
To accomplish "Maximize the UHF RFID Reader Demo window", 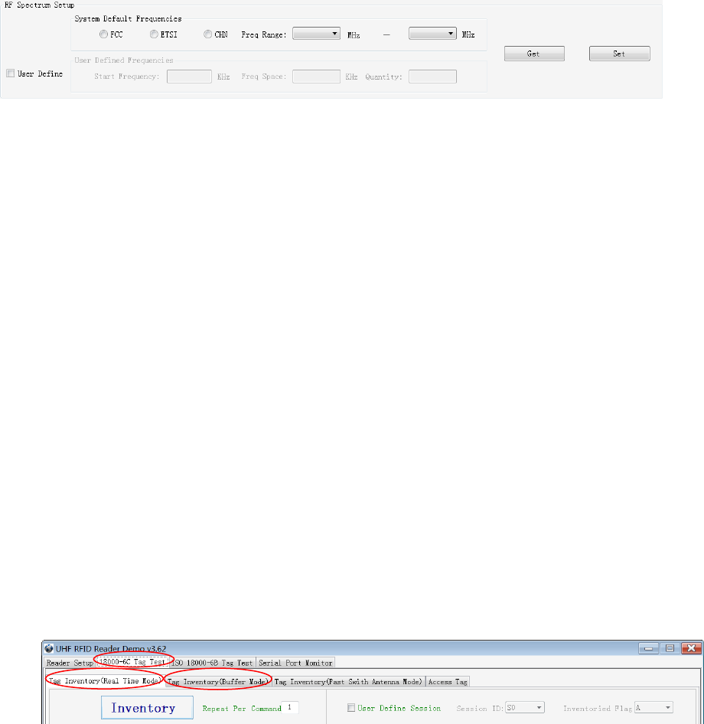I will coord(670,648).
